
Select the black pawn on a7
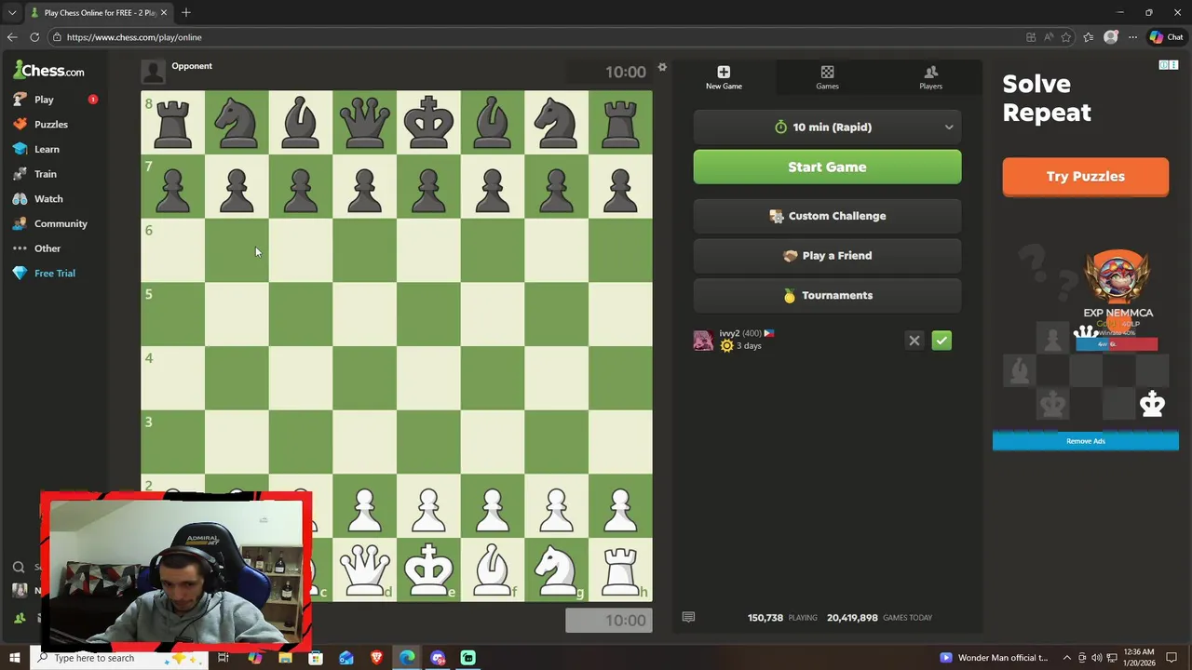pos(173,187)
